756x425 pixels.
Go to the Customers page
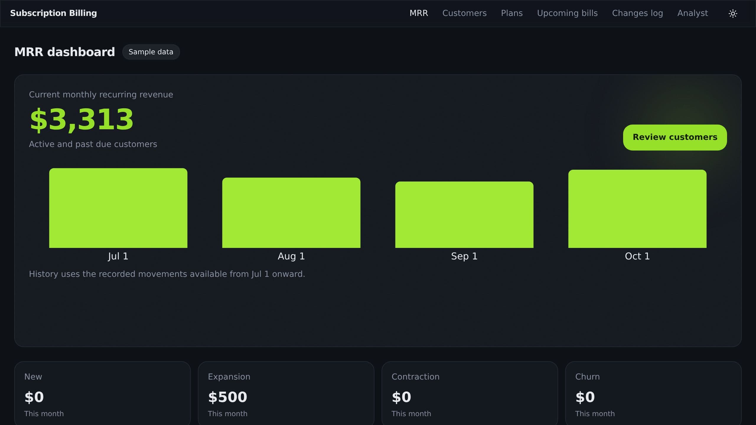[464, 13]
